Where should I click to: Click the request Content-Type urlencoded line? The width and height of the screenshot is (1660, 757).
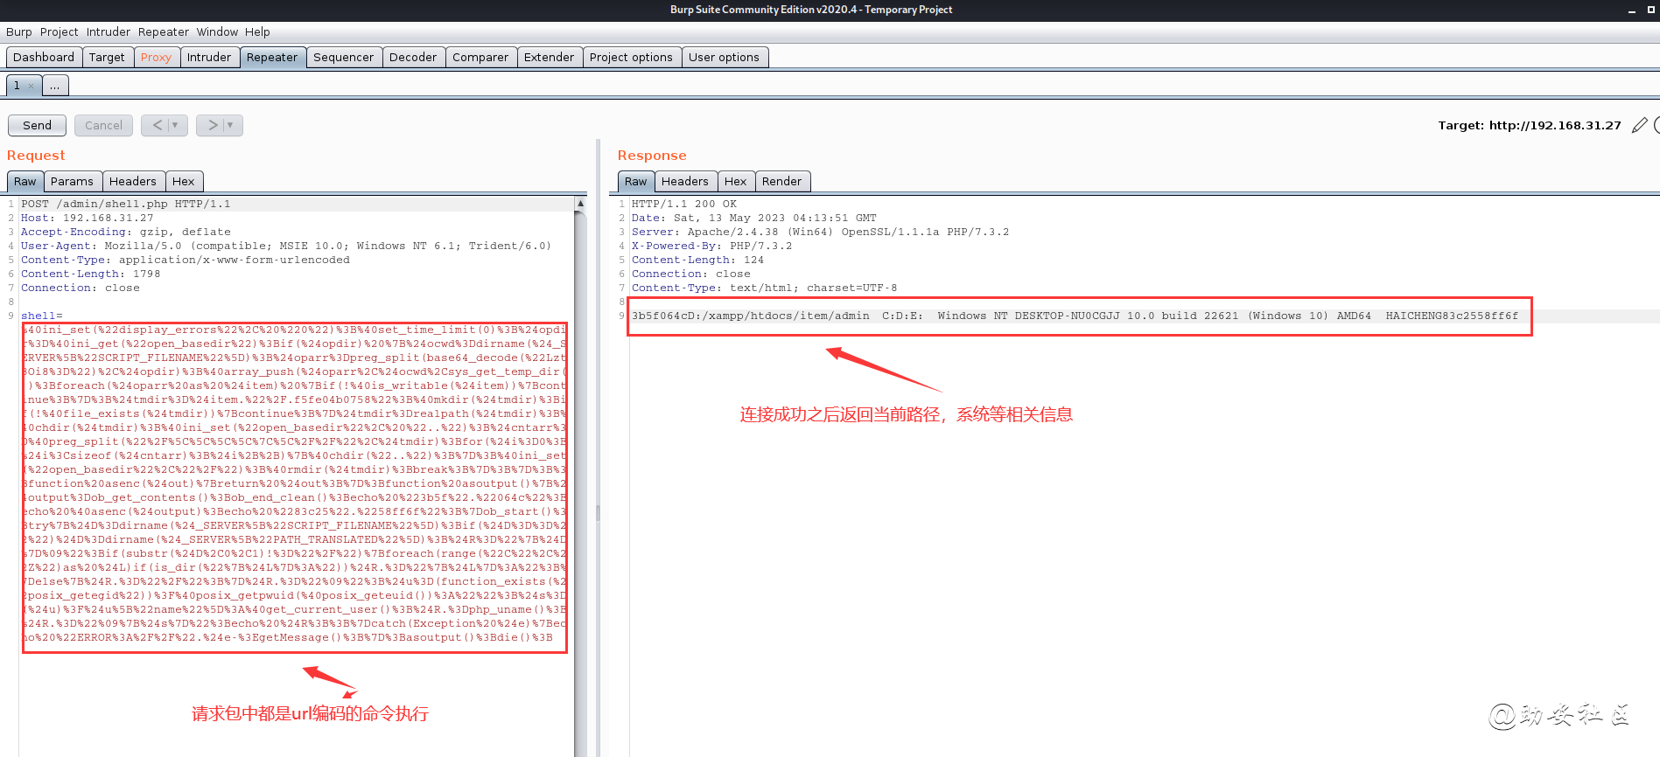[x=186, y=260]
